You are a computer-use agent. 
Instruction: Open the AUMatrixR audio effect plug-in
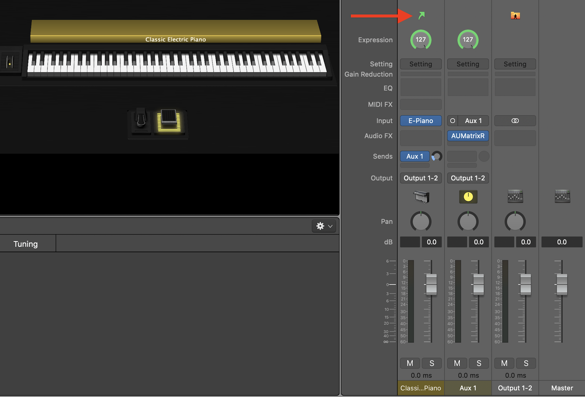468,136
